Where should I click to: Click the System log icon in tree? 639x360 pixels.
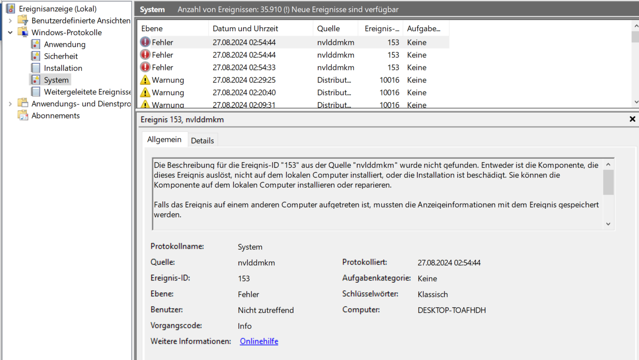pos(36,80)
